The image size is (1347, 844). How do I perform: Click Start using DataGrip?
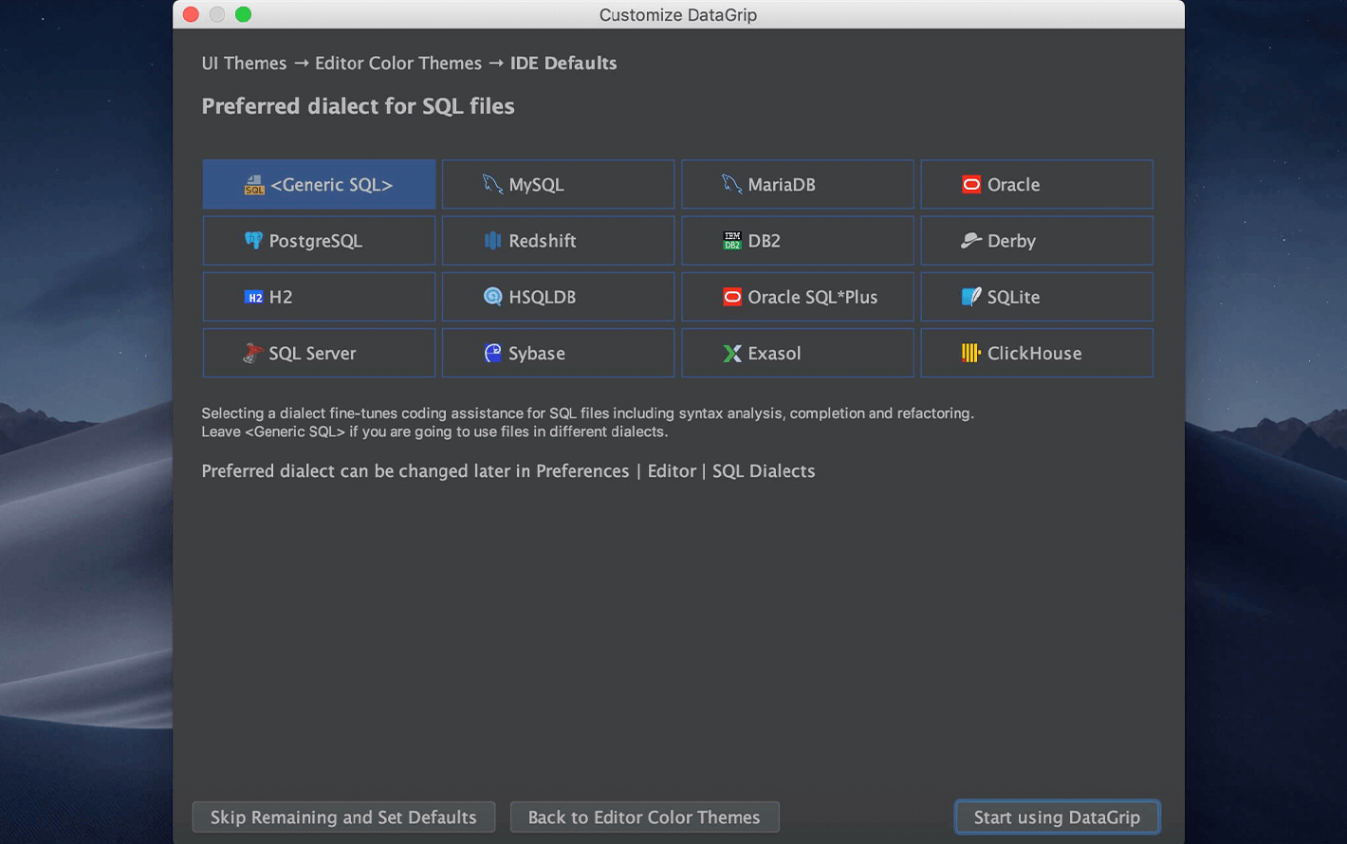coord(1057,816)
